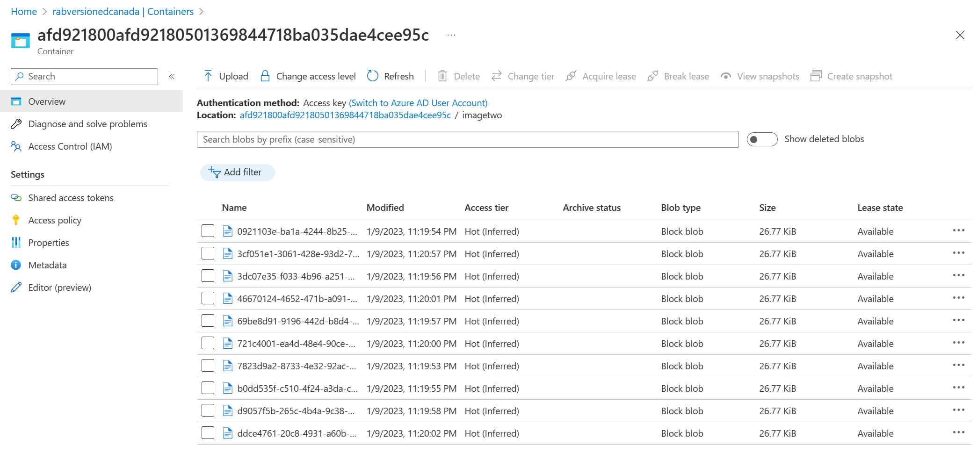Collapse the left sidebar with the chevron
This screenshot has width=977, height=453.
[x=172, y=76]
